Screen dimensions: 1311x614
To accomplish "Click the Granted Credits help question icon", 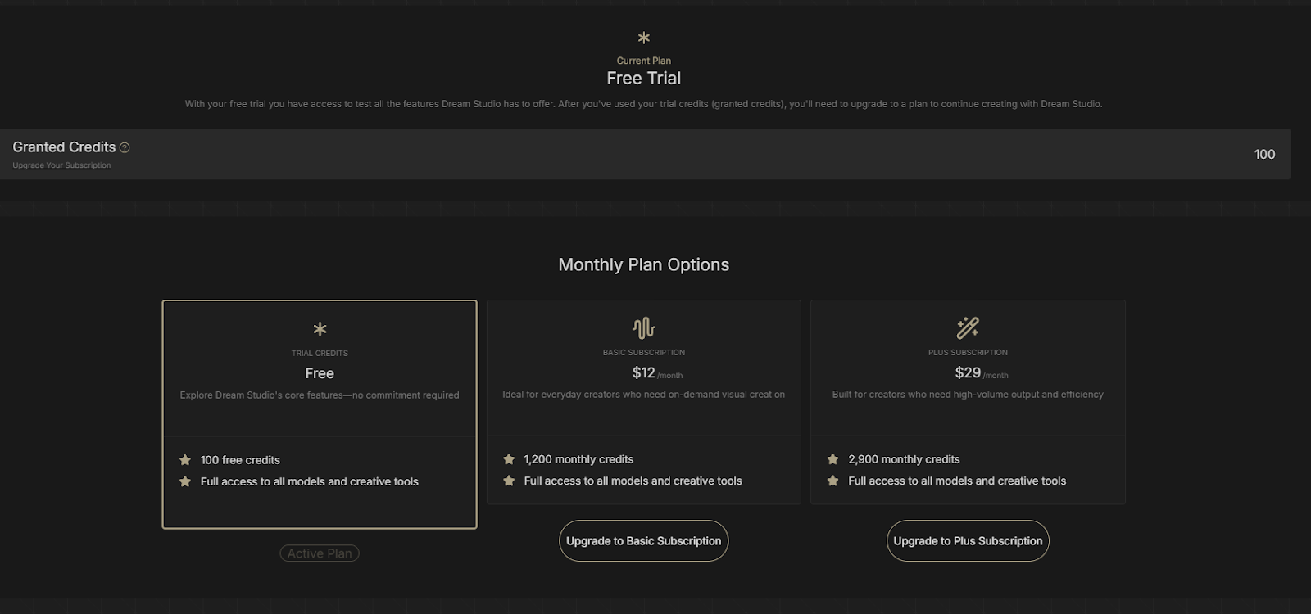I will (x=125, y=147).
